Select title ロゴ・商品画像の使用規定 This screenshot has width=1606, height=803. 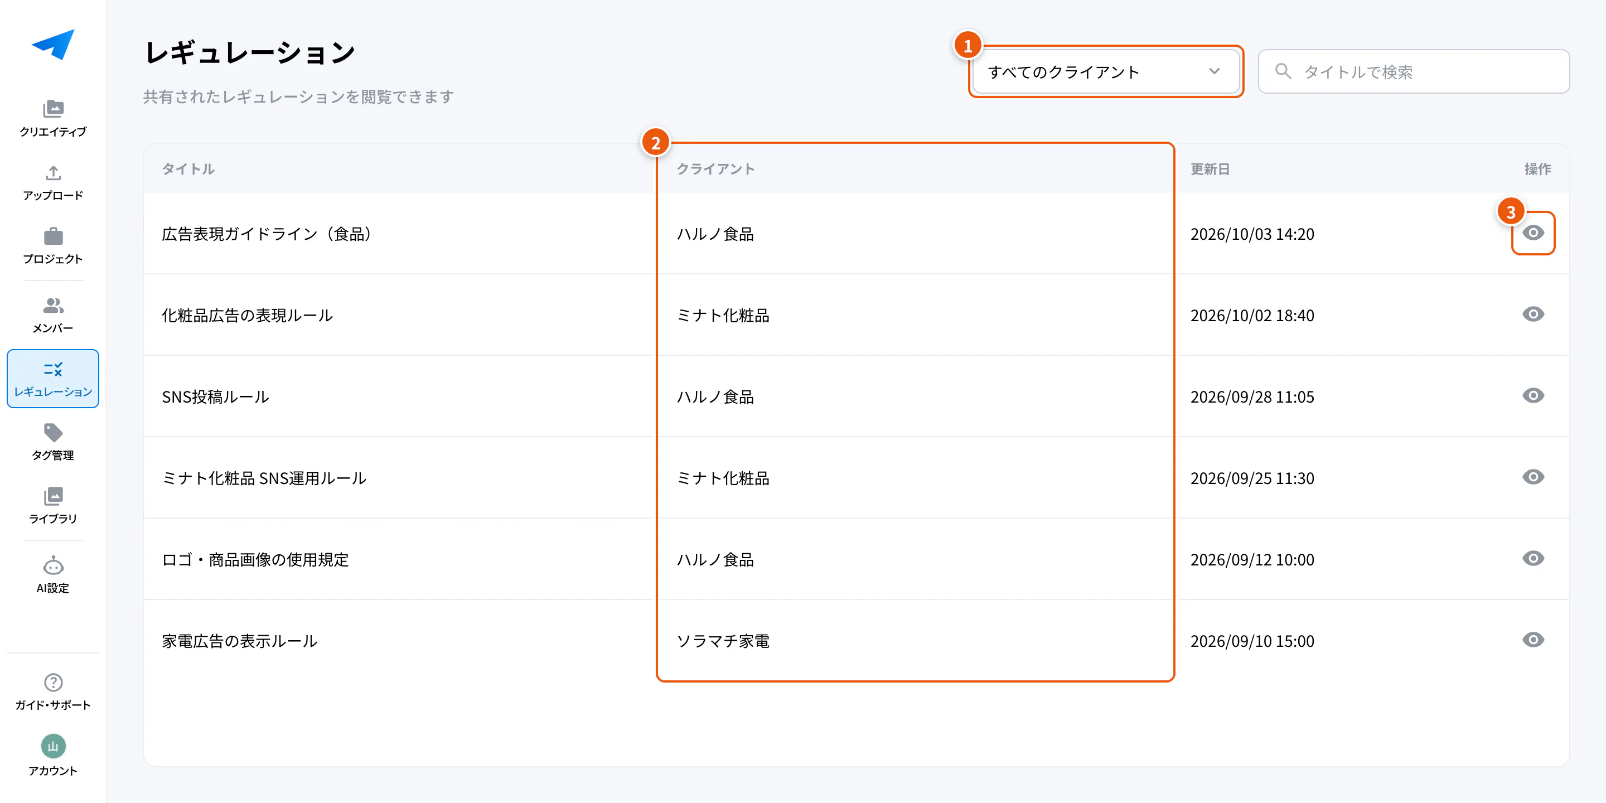tap(255, 560)
